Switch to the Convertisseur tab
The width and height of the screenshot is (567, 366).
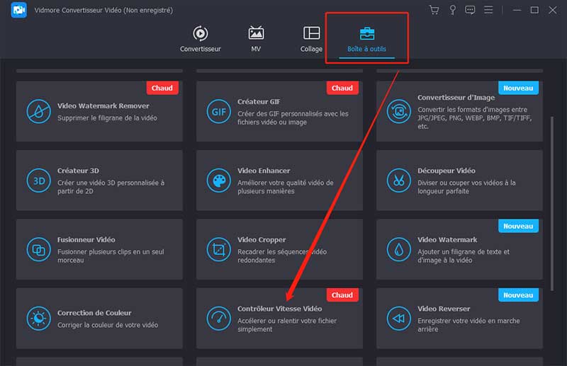[x=201, y=39]
